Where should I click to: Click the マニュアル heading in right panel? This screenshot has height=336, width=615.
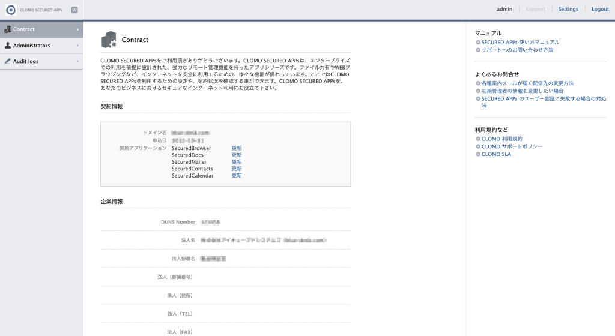point(488,33)
